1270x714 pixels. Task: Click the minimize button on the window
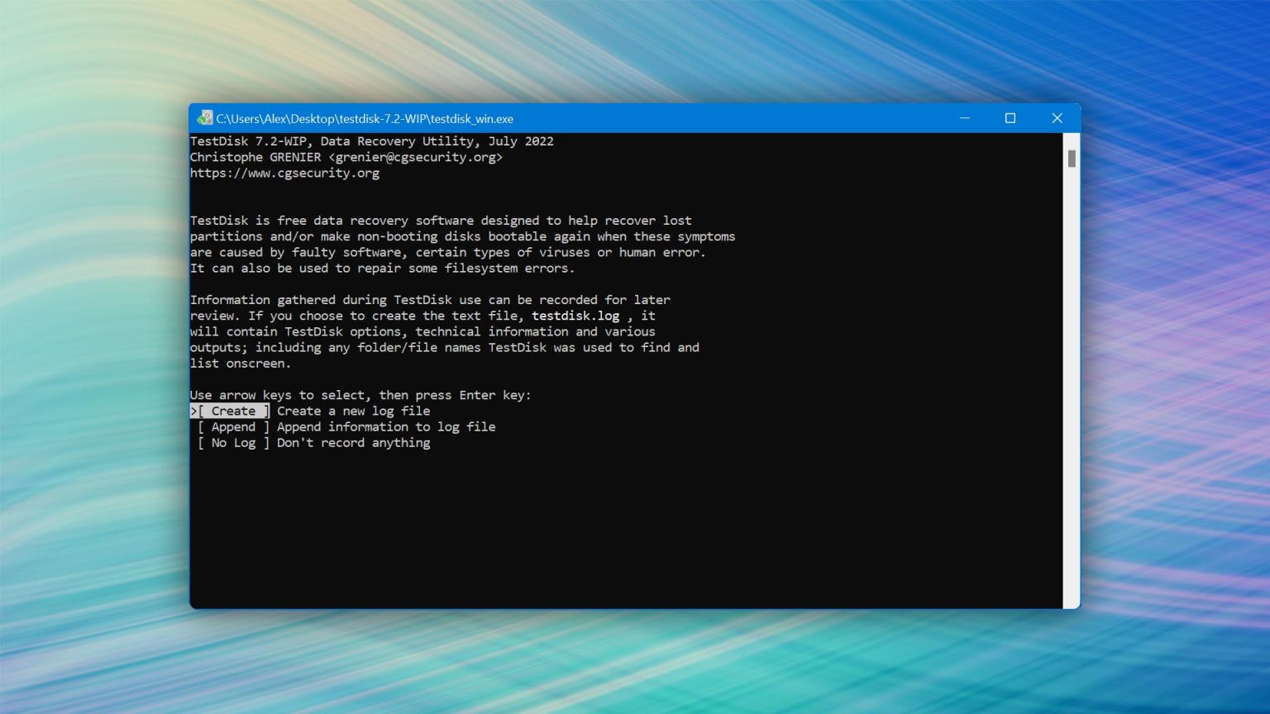click(x=964, y=118)
